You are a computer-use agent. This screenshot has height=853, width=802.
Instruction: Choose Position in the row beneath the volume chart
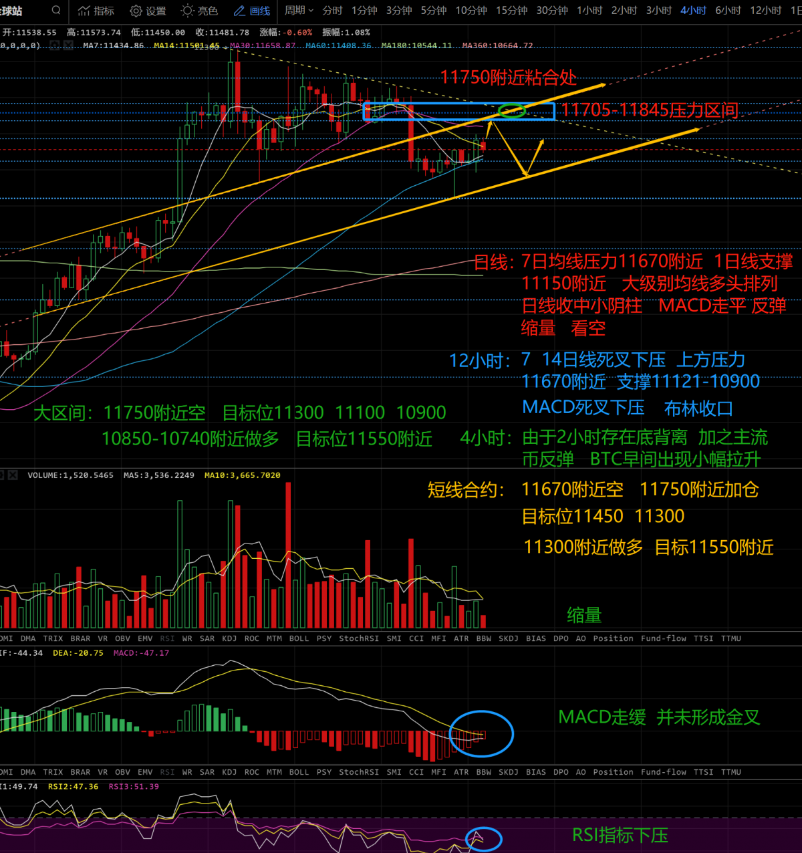click(x=613, y=638)
